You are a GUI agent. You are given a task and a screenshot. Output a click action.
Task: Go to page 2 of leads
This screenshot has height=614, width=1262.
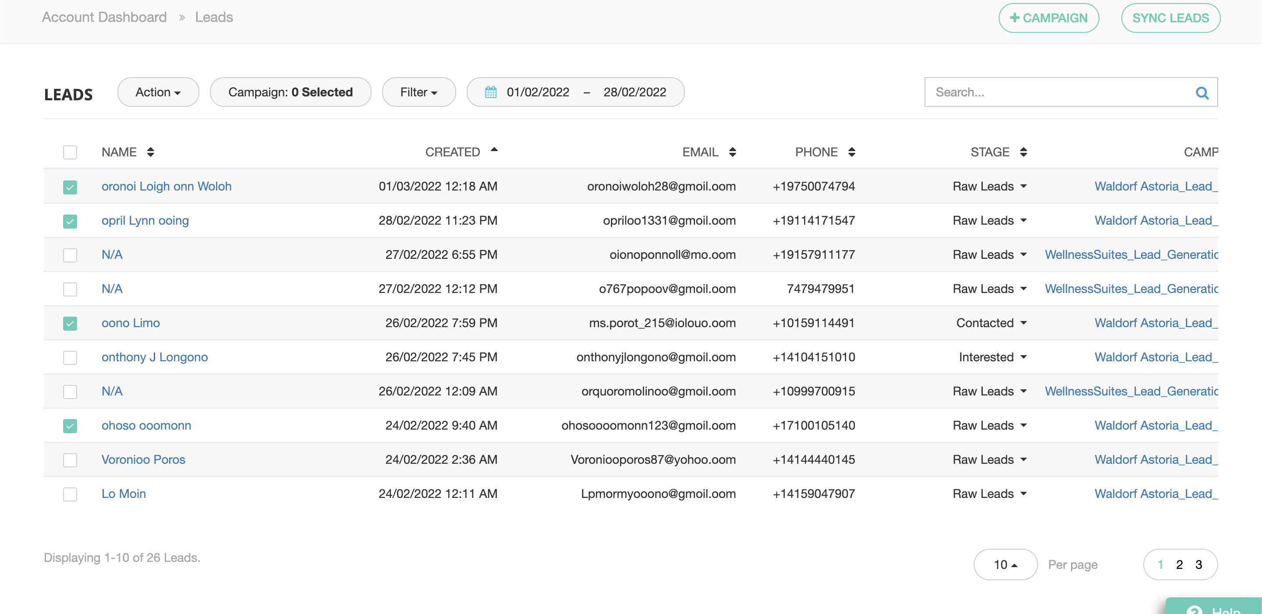pos(1179,565)
